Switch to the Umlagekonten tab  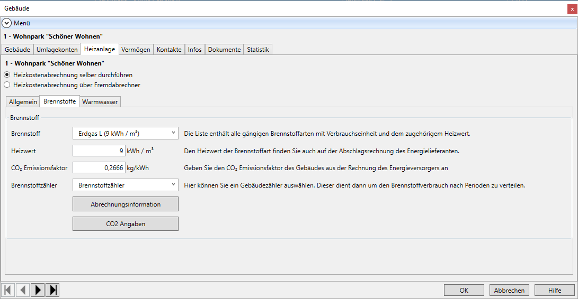point(57,50)
